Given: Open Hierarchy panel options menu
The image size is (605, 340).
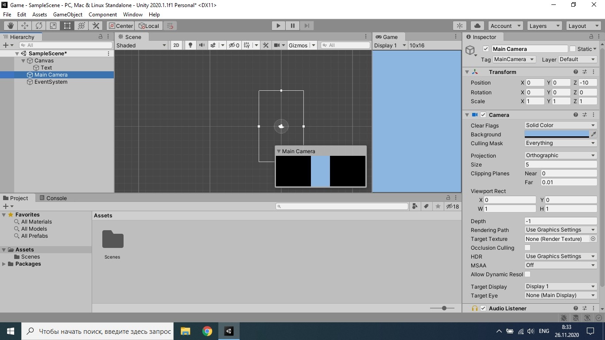Looking at the screenshot, I should click(x=109, y=37).
